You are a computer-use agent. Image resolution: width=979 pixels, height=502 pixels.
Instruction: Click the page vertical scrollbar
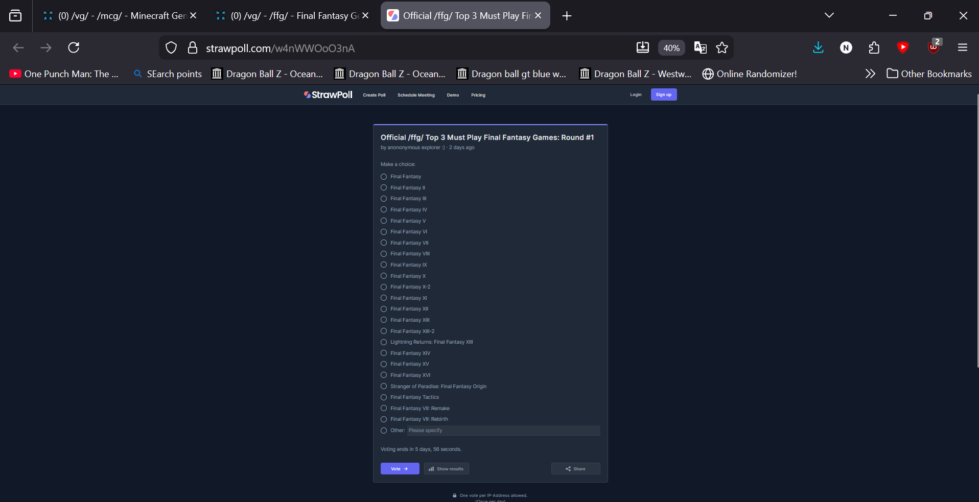(977, 230)
